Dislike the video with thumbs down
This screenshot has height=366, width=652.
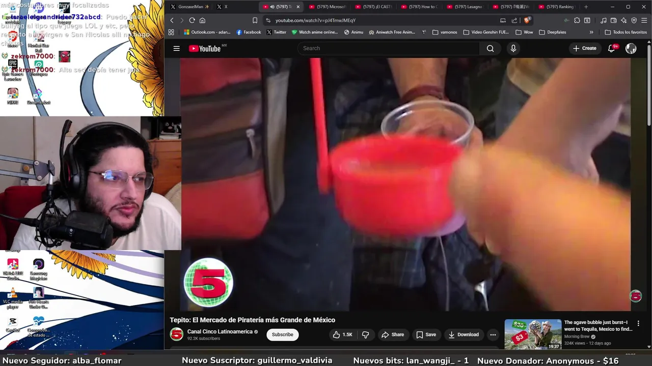pyautogui.click(x=365, y=334)
